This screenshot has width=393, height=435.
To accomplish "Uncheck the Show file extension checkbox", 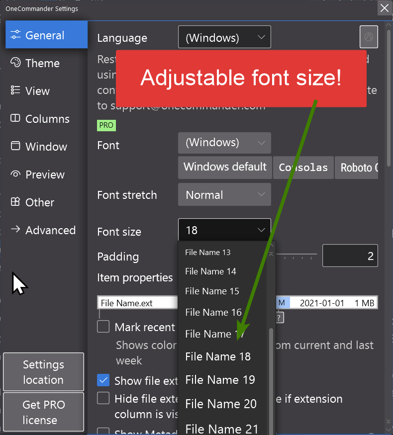I will [x=103, y=380].
